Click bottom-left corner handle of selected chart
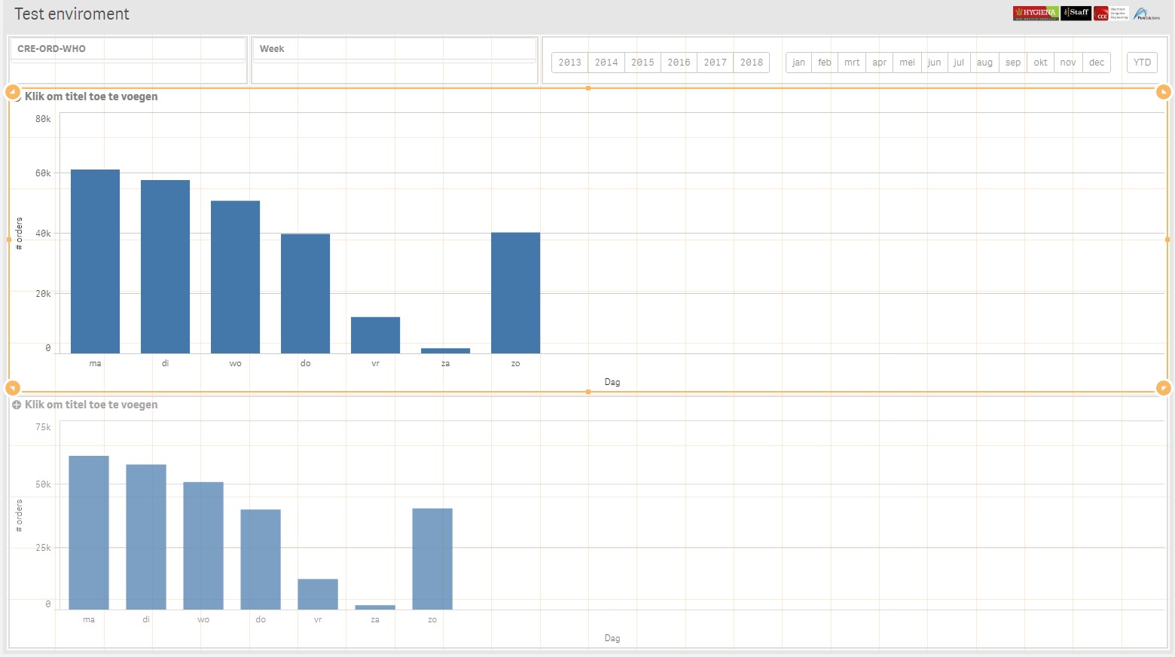 (x=12, y=388)
